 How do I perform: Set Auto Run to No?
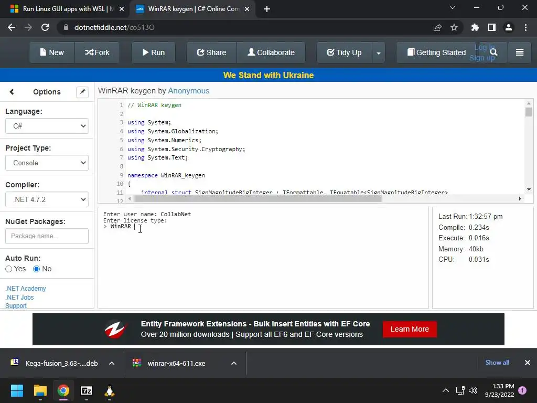pos(36,269)
